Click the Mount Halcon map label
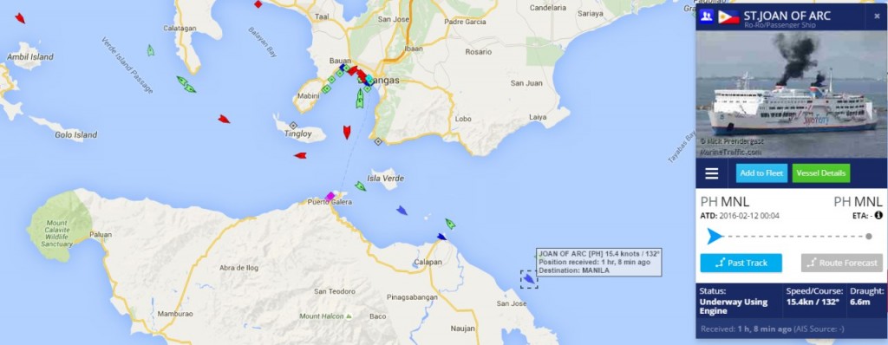 [x=321, y=316]
